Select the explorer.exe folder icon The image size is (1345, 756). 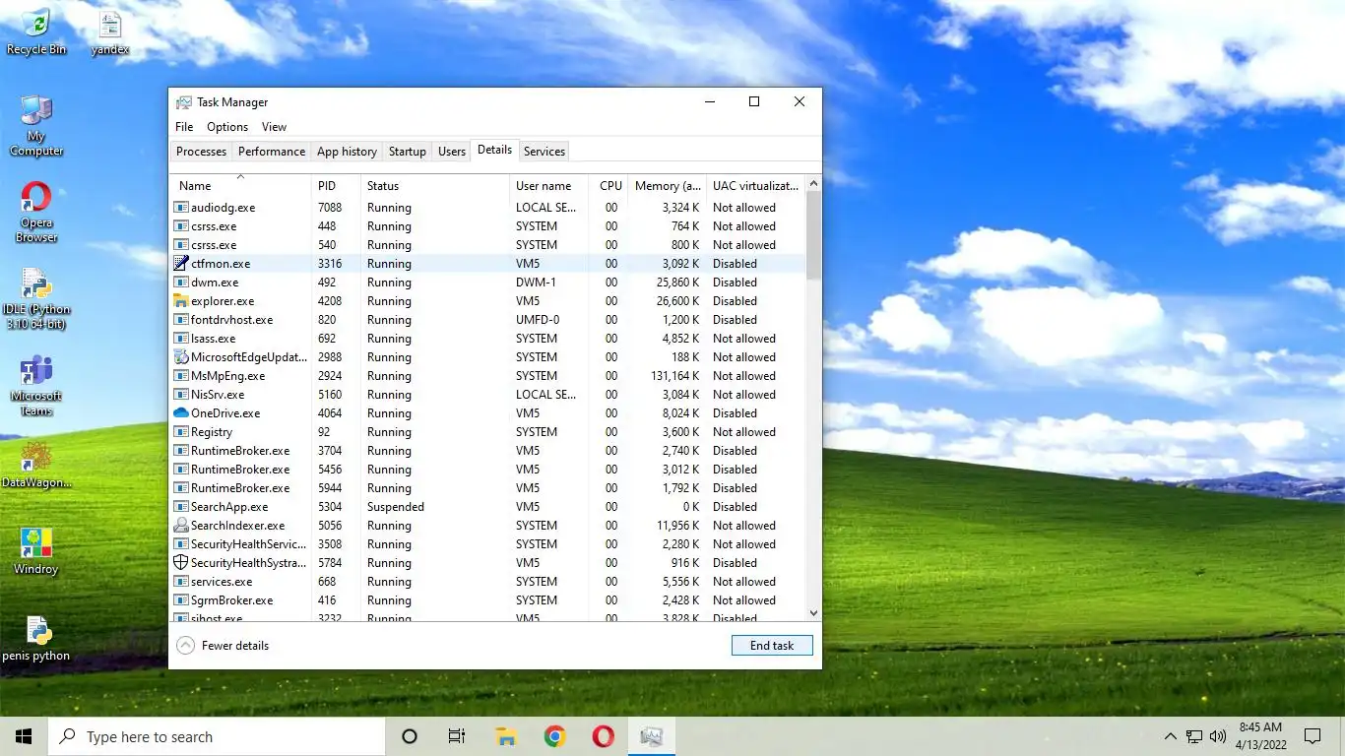(x=181, y=301)
